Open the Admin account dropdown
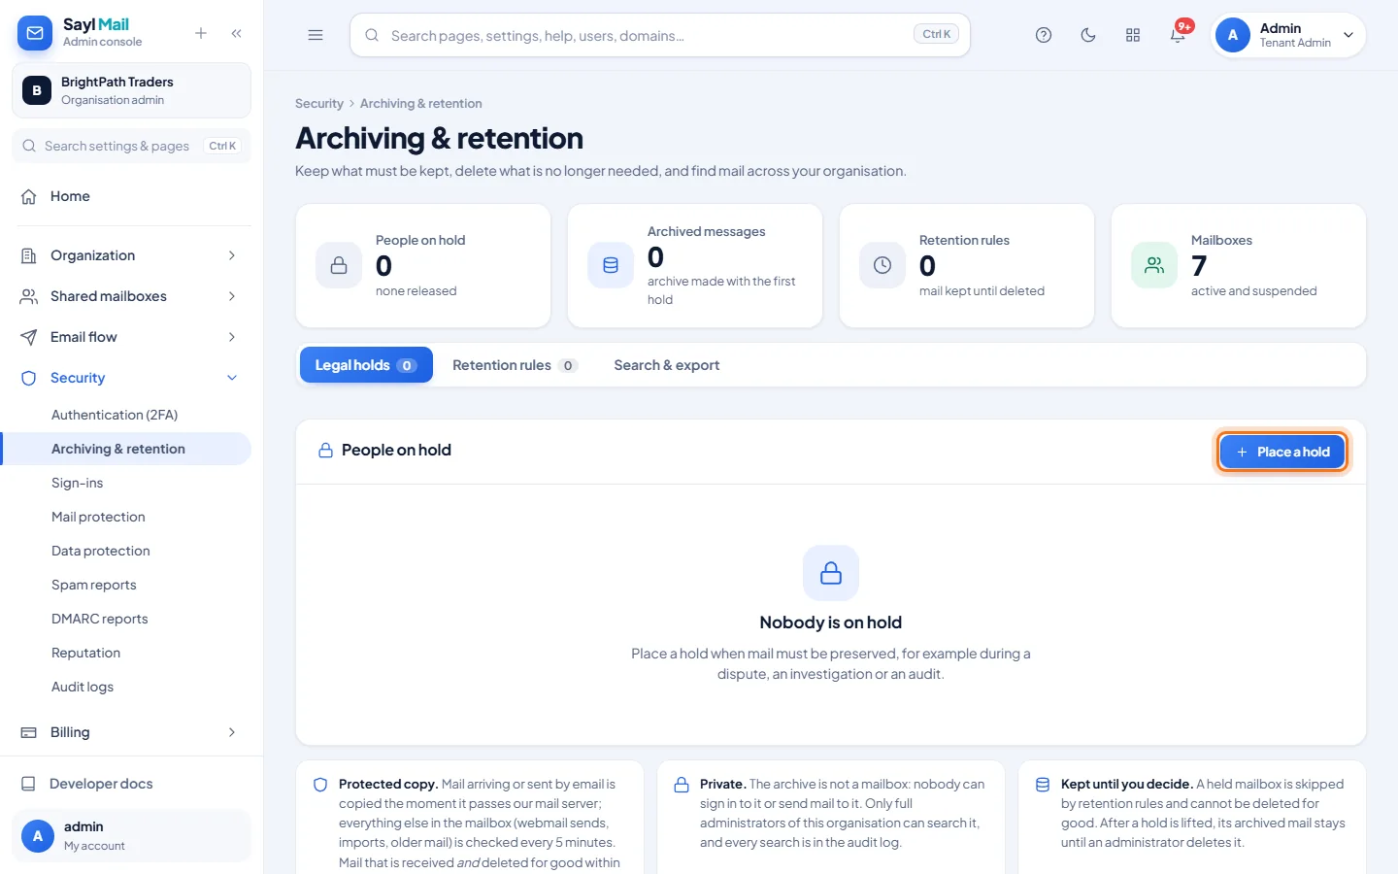1398x874 pixels. pos(1288,35)
